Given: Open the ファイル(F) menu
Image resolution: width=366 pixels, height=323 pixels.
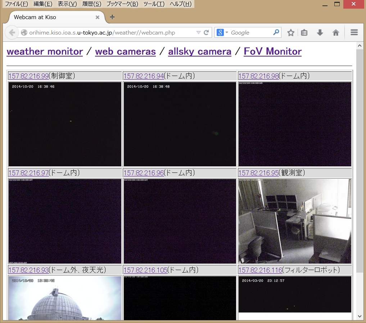Looking at the screenshot, I should [16, 4].
